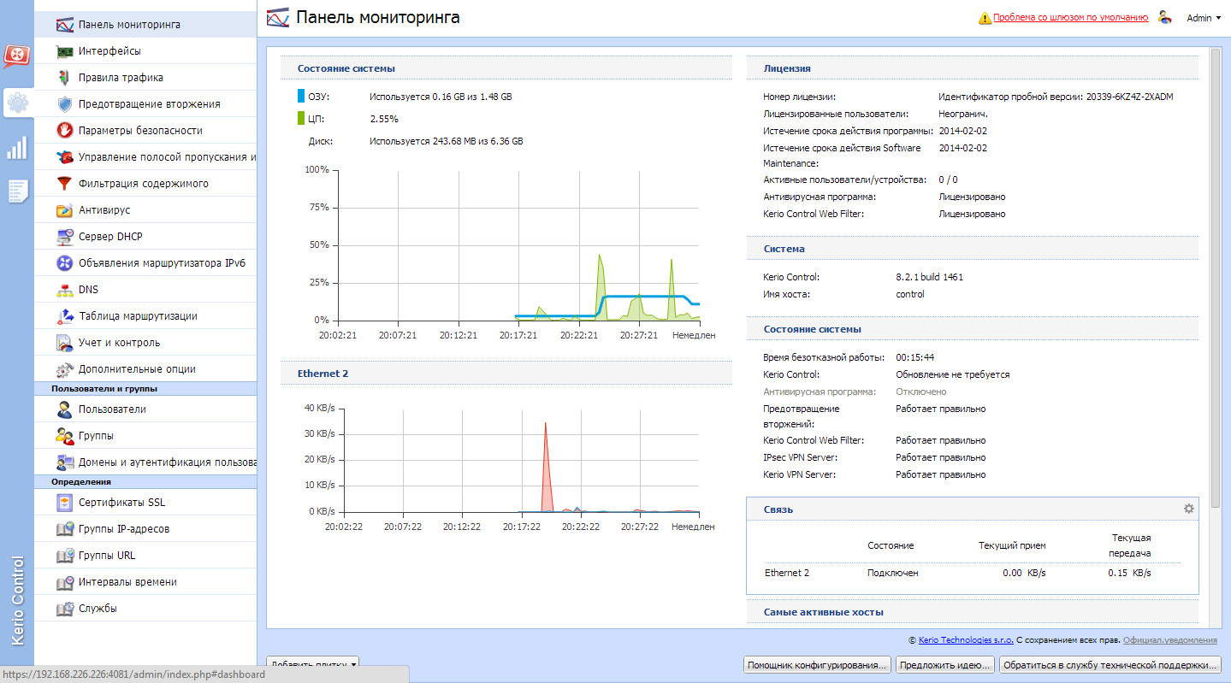Click the Таблица маршрутизации icon
The height and width of the screenshot is (683, 1231).
pos(65,315)
